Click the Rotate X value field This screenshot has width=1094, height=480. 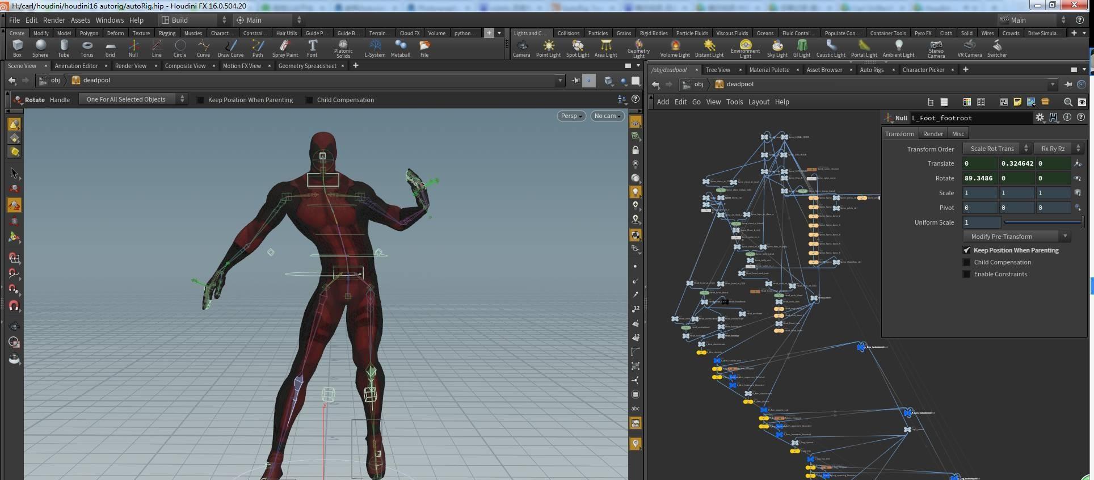(x=980, y=178)
